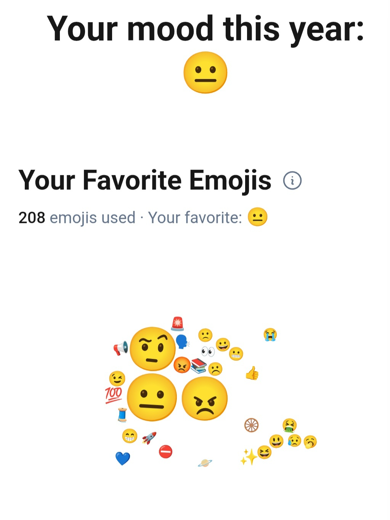This screenshot has height=520, width=390.
Task: Tap the rocket emoji
Action: tap(149, 438)
